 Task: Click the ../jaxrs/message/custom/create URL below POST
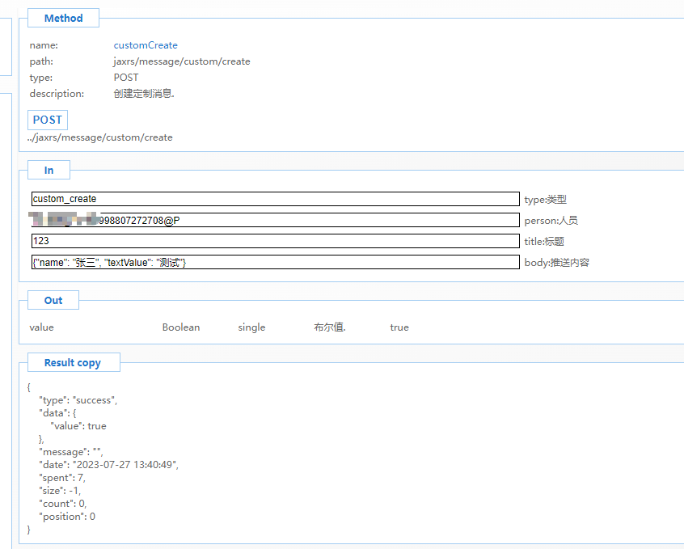[x=99, y=137]
